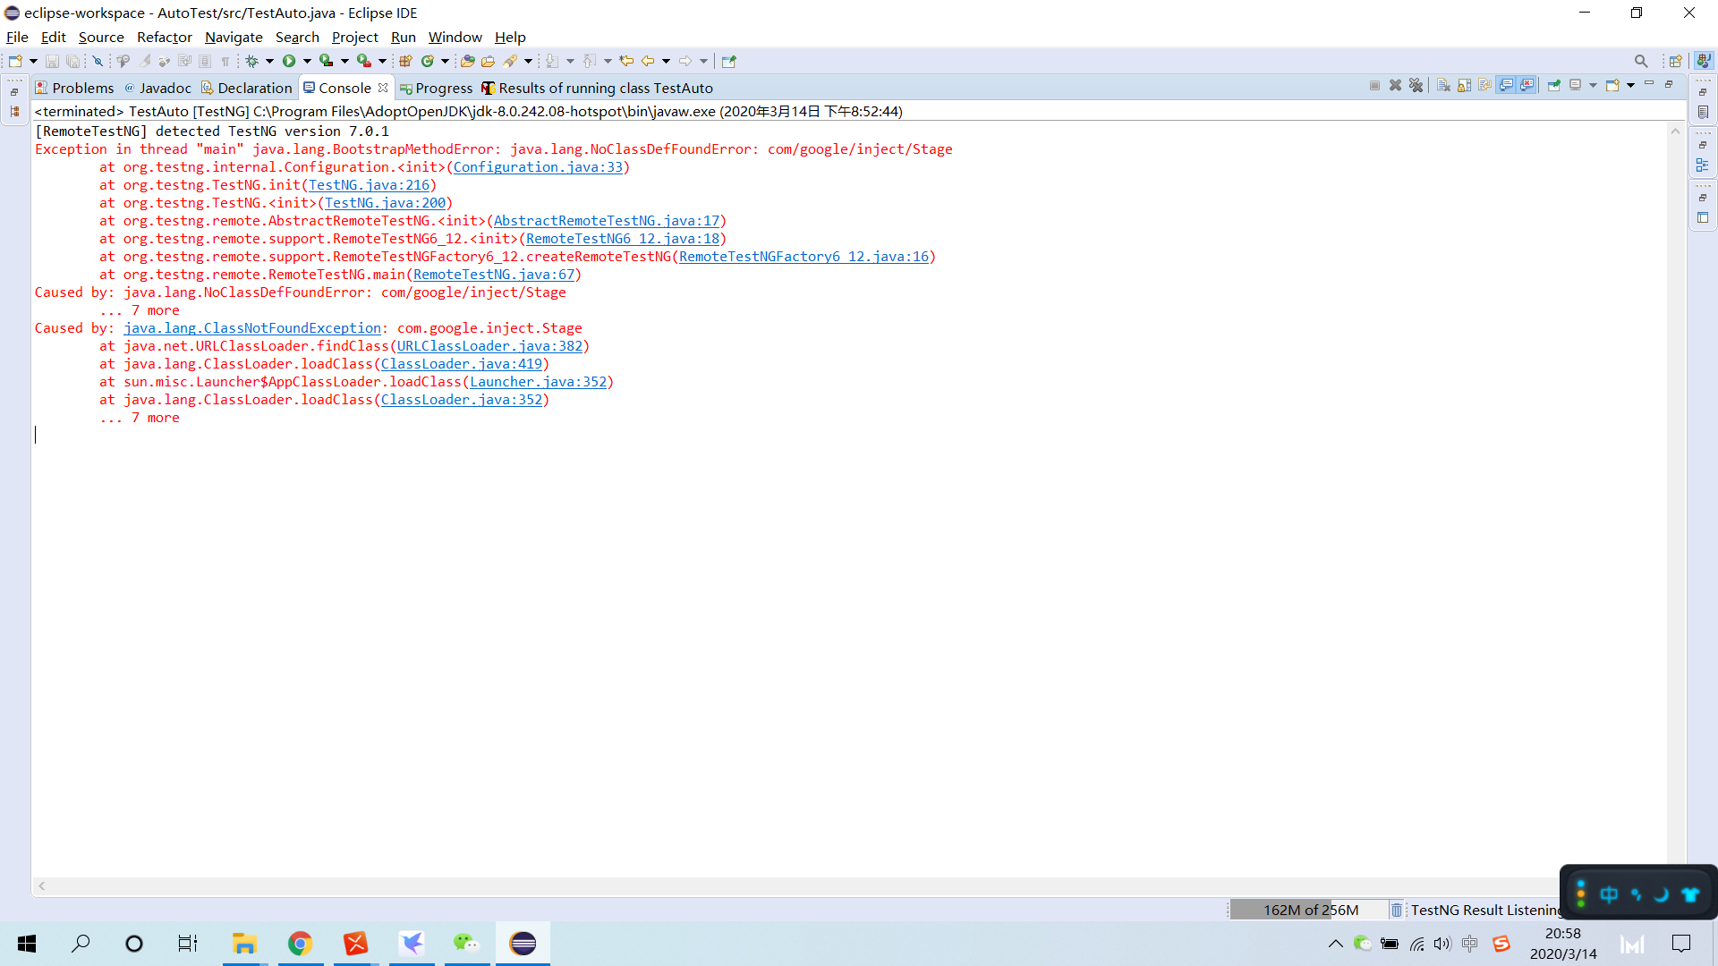Viewport: 1718px width, 966px height.
Task: Open the Configuration.java:33 stack trace link
Action: pos(538,167)
